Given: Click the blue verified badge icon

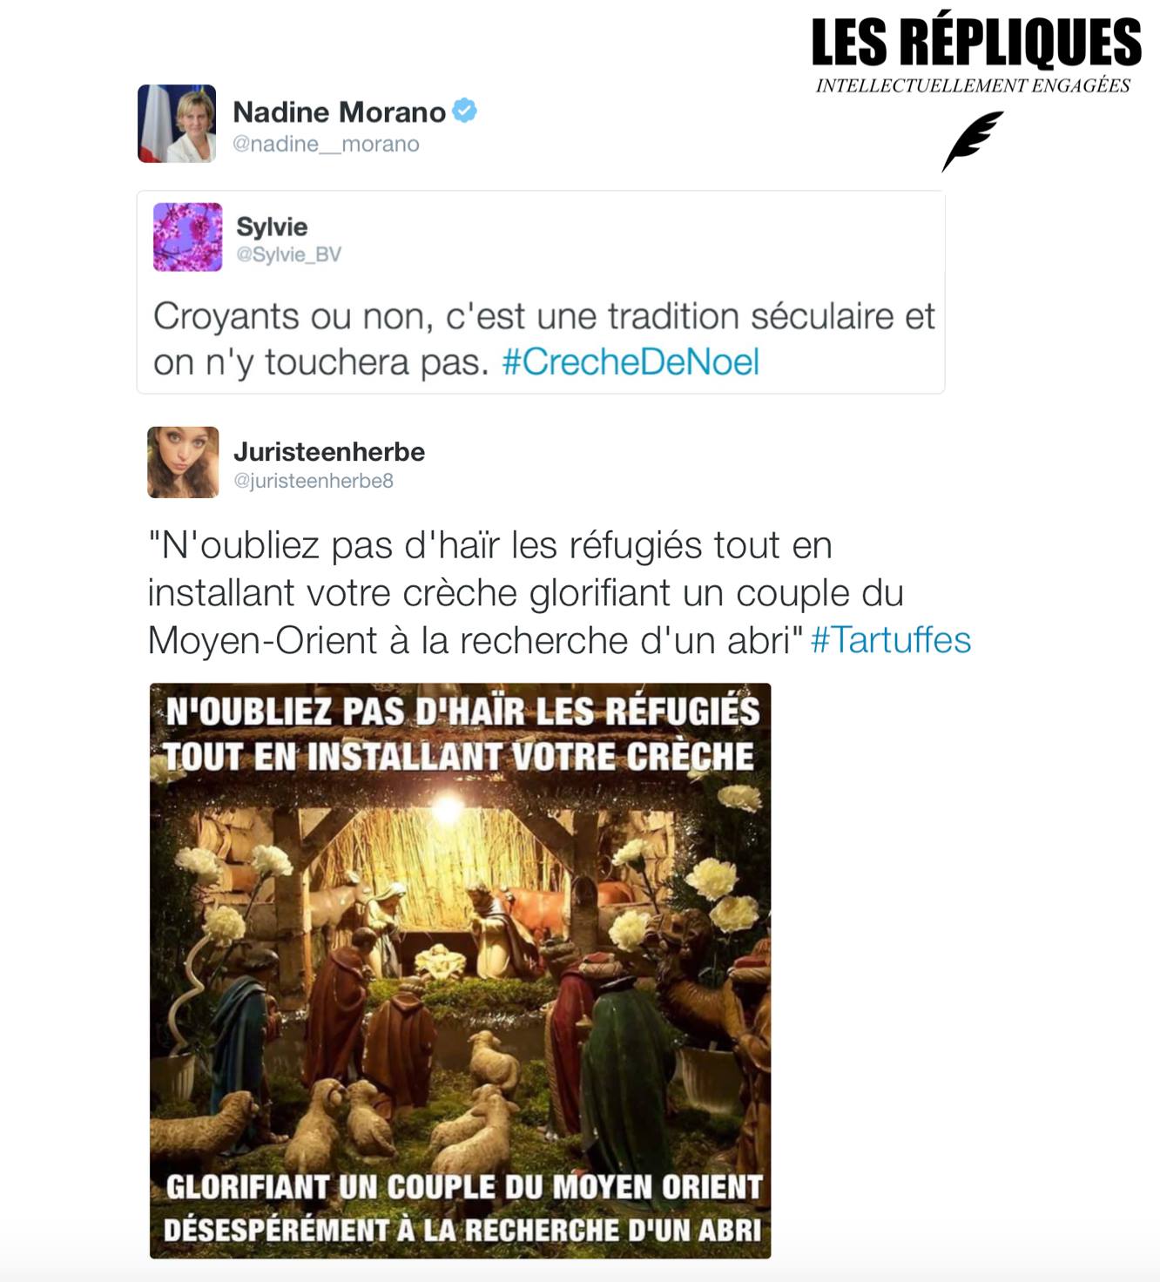Looking at the screenshot, I should 465,111.
